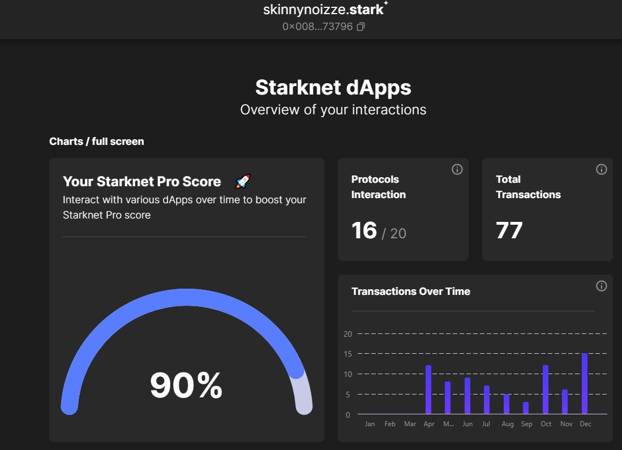Click the September bar in Transactions Over Time
This screenshot has width=622, height=450.
click(x=526, y=409)
